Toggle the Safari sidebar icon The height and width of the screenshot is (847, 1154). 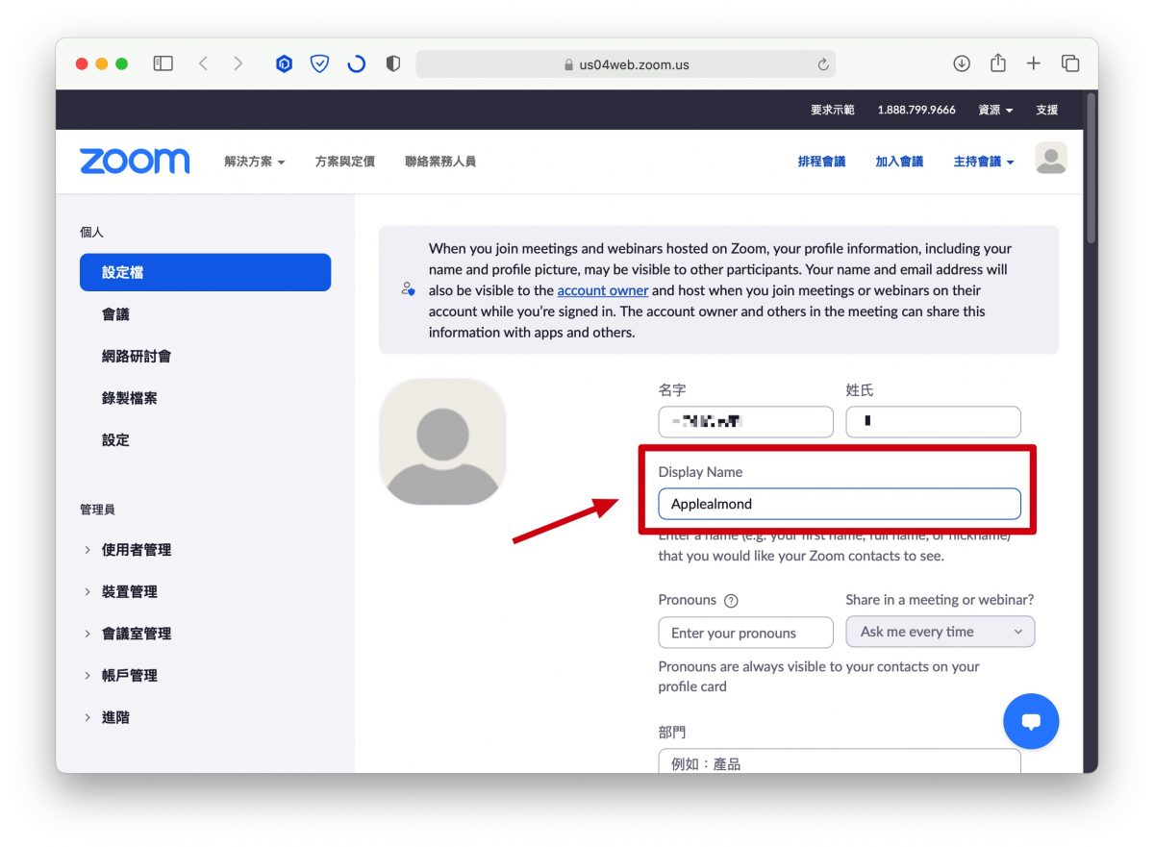[x=163, y=63]
